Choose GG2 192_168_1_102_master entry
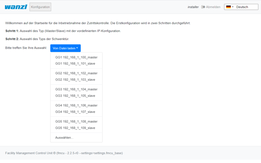The height and width of the screenshot is (163, 261). (76, 73)
